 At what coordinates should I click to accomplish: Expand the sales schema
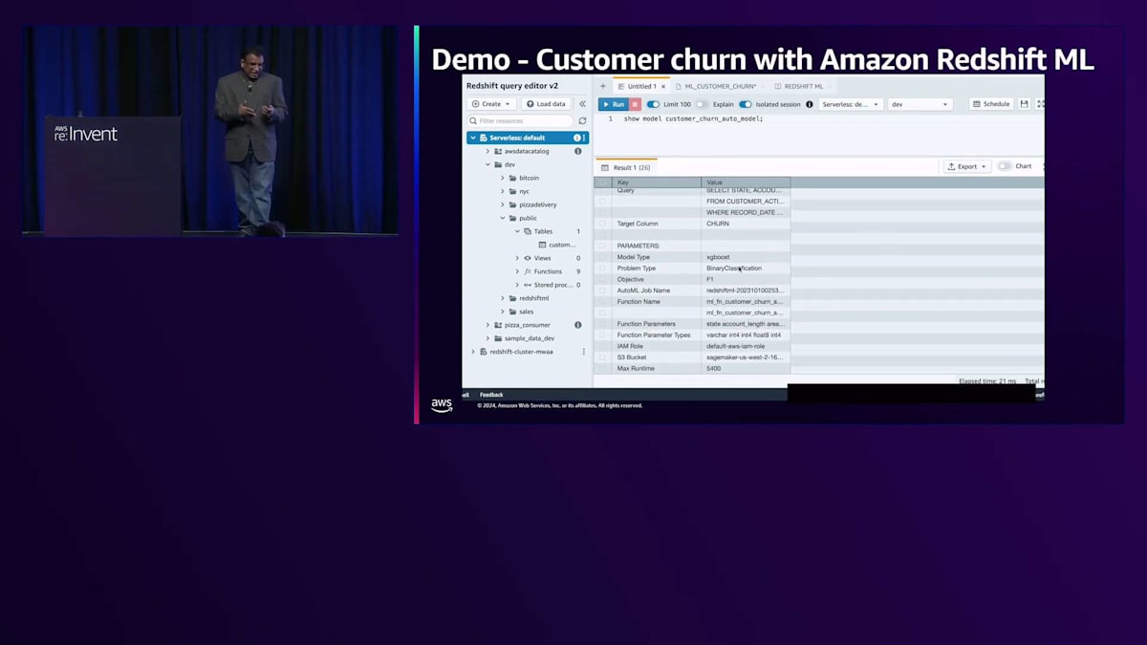503,312
